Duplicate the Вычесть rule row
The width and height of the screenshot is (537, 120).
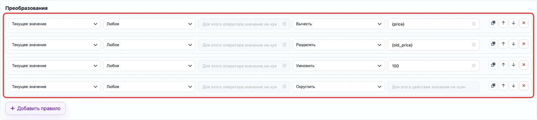[x=493, y=23]
